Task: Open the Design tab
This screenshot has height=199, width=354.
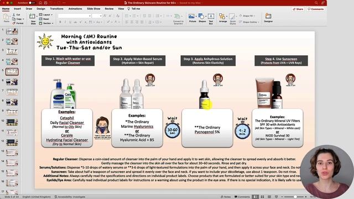Action: (x=41, y=9)
